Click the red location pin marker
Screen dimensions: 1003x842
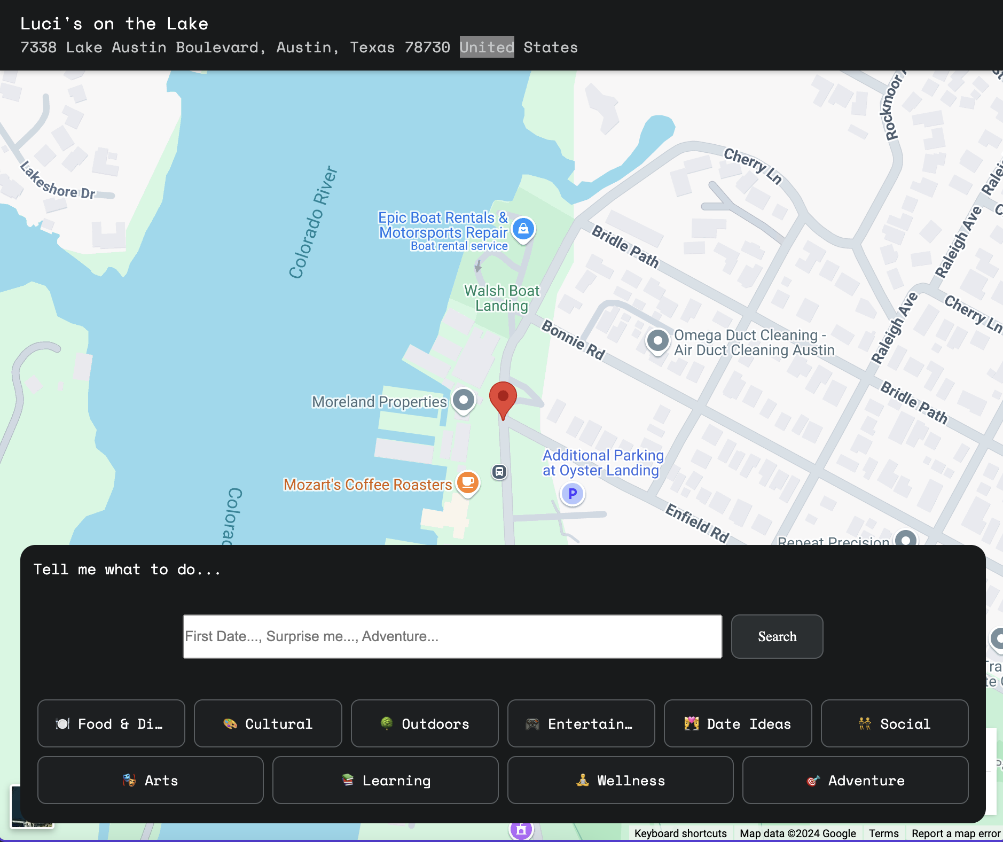click(x=503, y=400)
